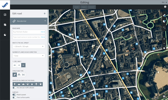Screen dimensions: 168x100
Task: Select the add road tool on the map
Action: 164,15
